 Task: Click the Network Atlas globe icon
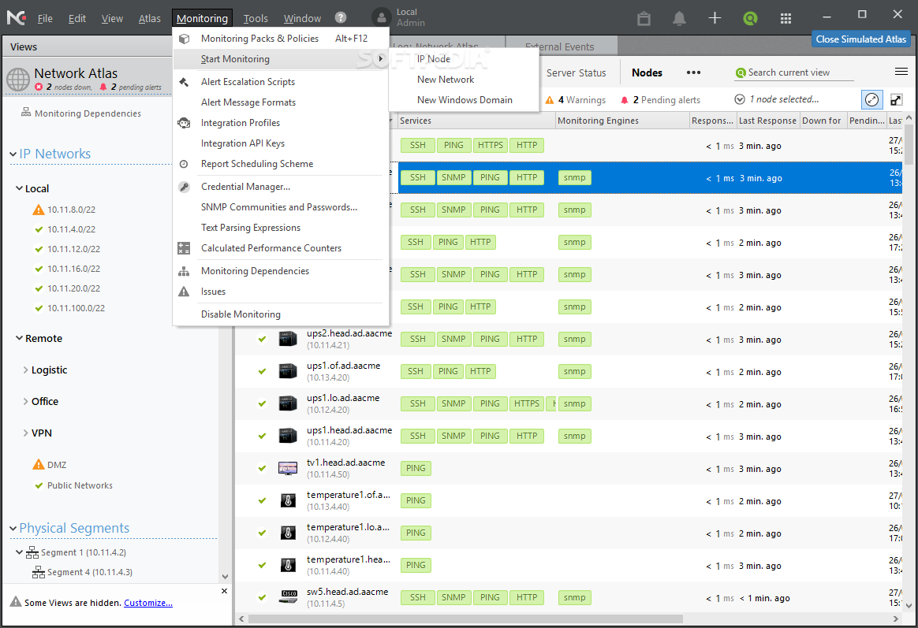tap(18, 80)
